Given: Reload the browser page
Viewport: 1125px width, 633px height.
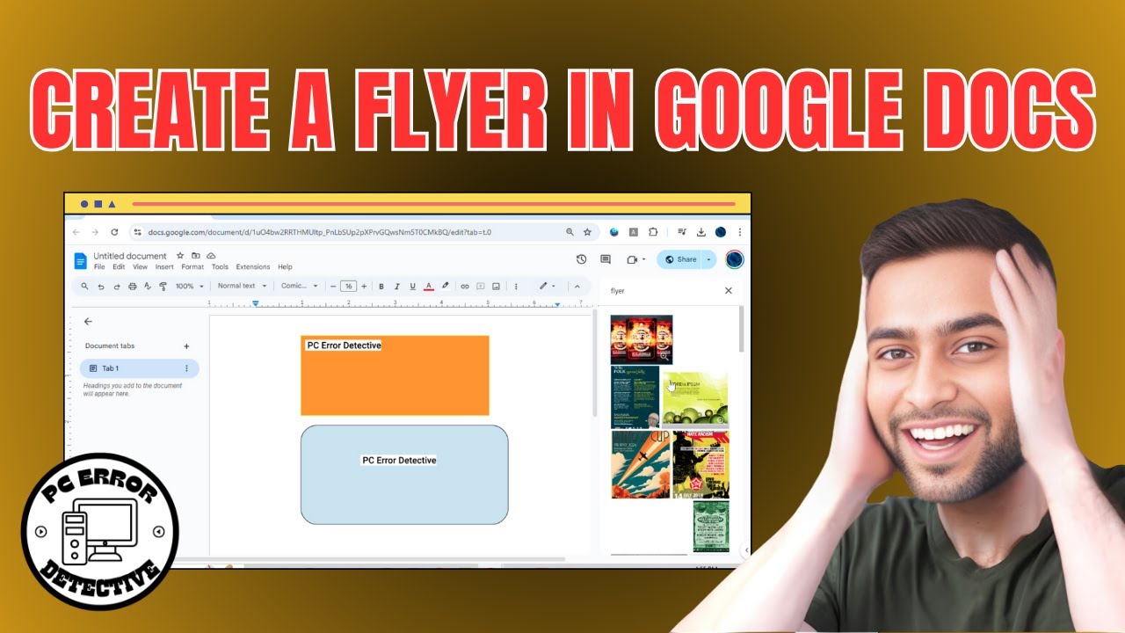Looking at the screenshot, I should coord(114,232).
